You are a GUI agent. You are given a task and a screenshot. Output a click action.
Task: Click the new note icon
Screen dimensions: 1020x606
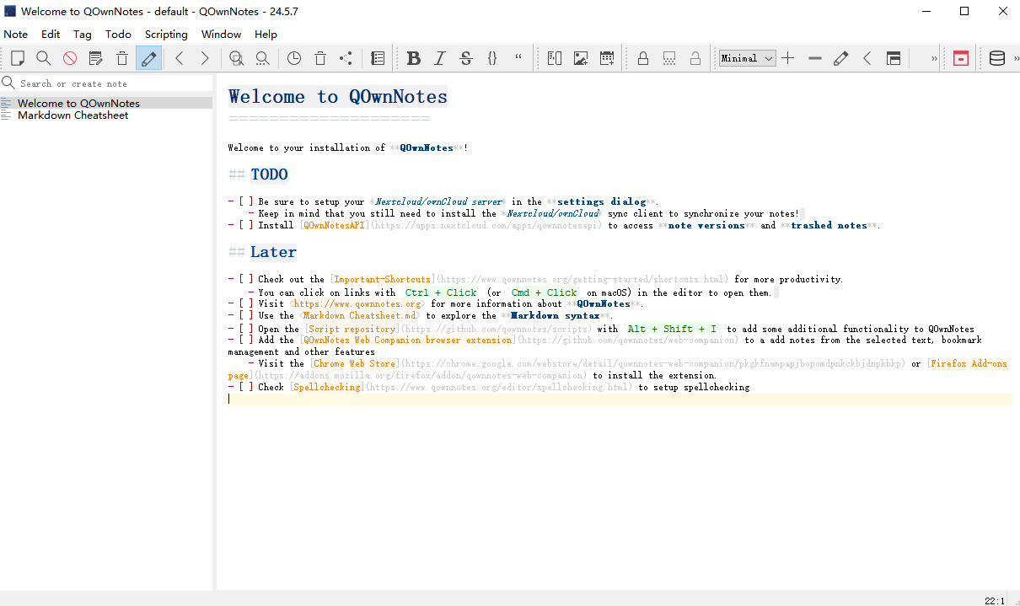18,58
